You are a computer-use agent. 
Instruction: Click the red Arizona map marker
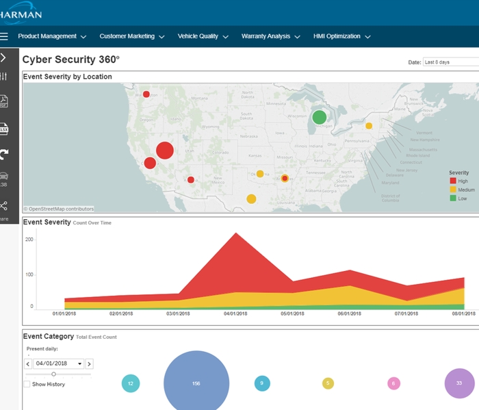pyautogui.click(x=191, y=179)
